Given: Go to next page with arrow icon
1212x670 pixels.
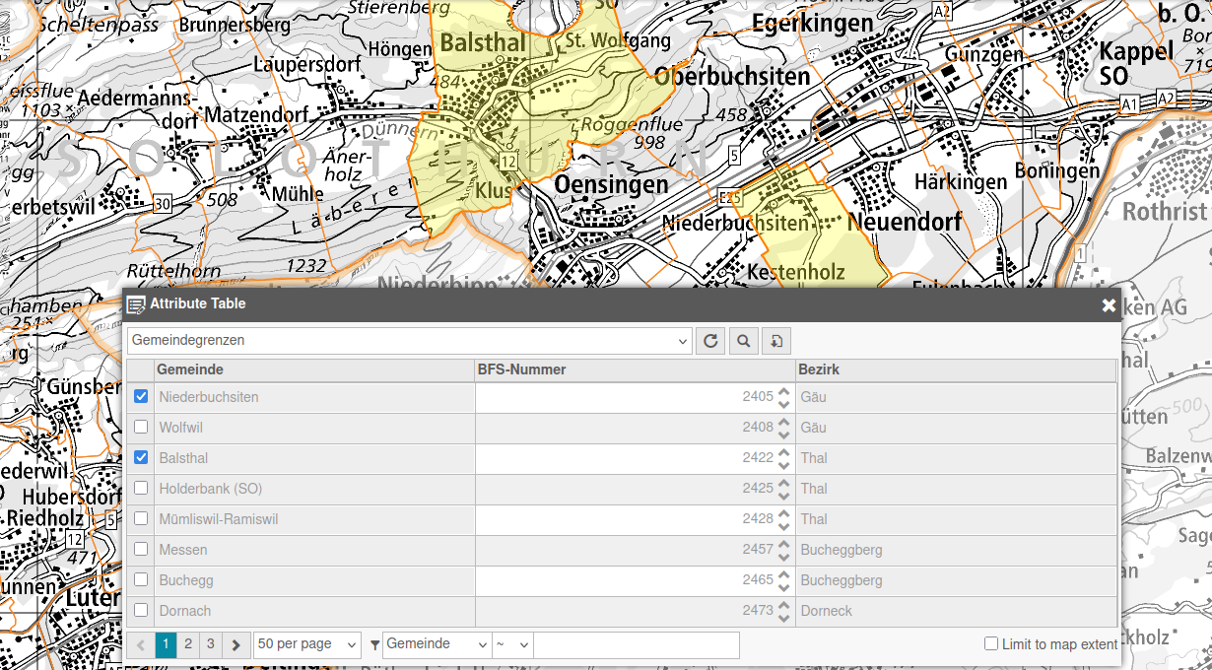Looking at the screenshot, I should click(x=236, y=645).
